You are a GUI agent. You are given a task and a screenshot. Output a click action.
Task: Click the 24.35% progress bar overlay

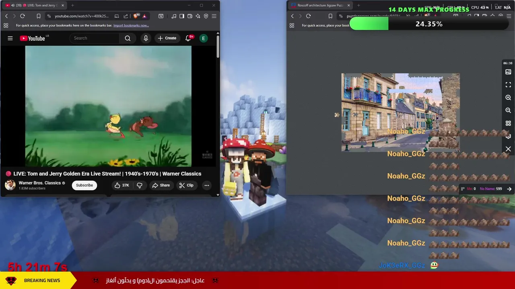[x=428, y=24]
